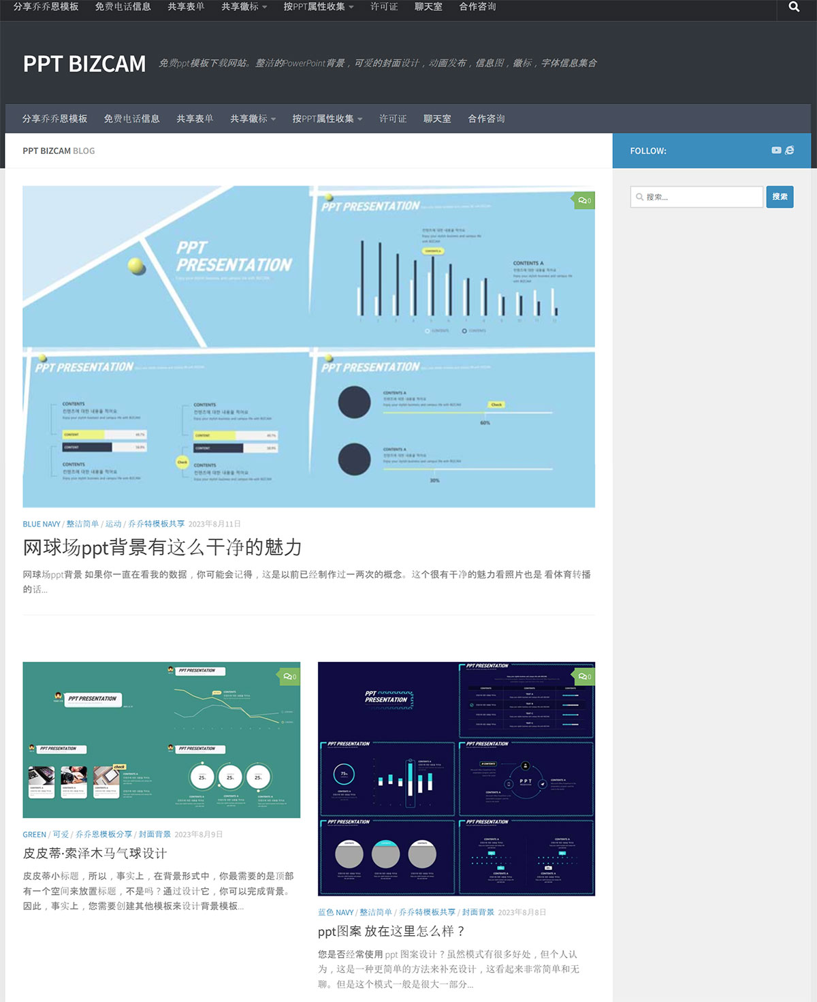Open comments bubble on navy pattern post

point(584,676)
